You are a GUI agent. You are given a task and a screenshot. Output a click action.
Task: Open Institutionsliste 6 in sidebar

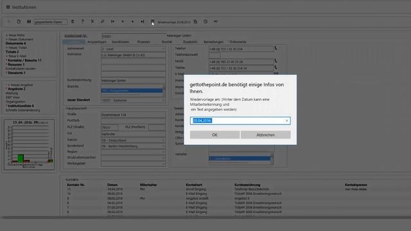pyautogui.click(x=21, y=106)
